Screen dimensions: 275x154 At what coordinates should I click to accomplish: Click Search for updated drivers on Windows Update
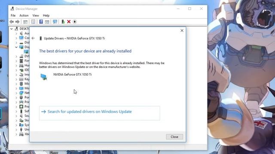coord(99,113)
